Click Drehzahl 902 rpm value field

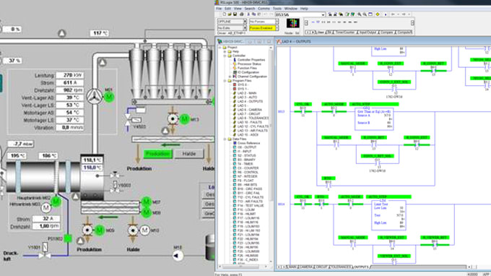[69, 90]
